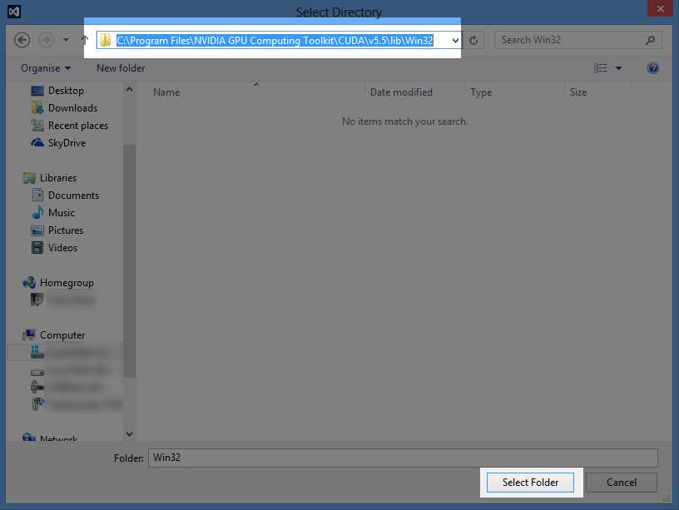This screenshot has height=510, width=679.
Task: Open the view options dropdown arrow
Action: pos(618,68)
